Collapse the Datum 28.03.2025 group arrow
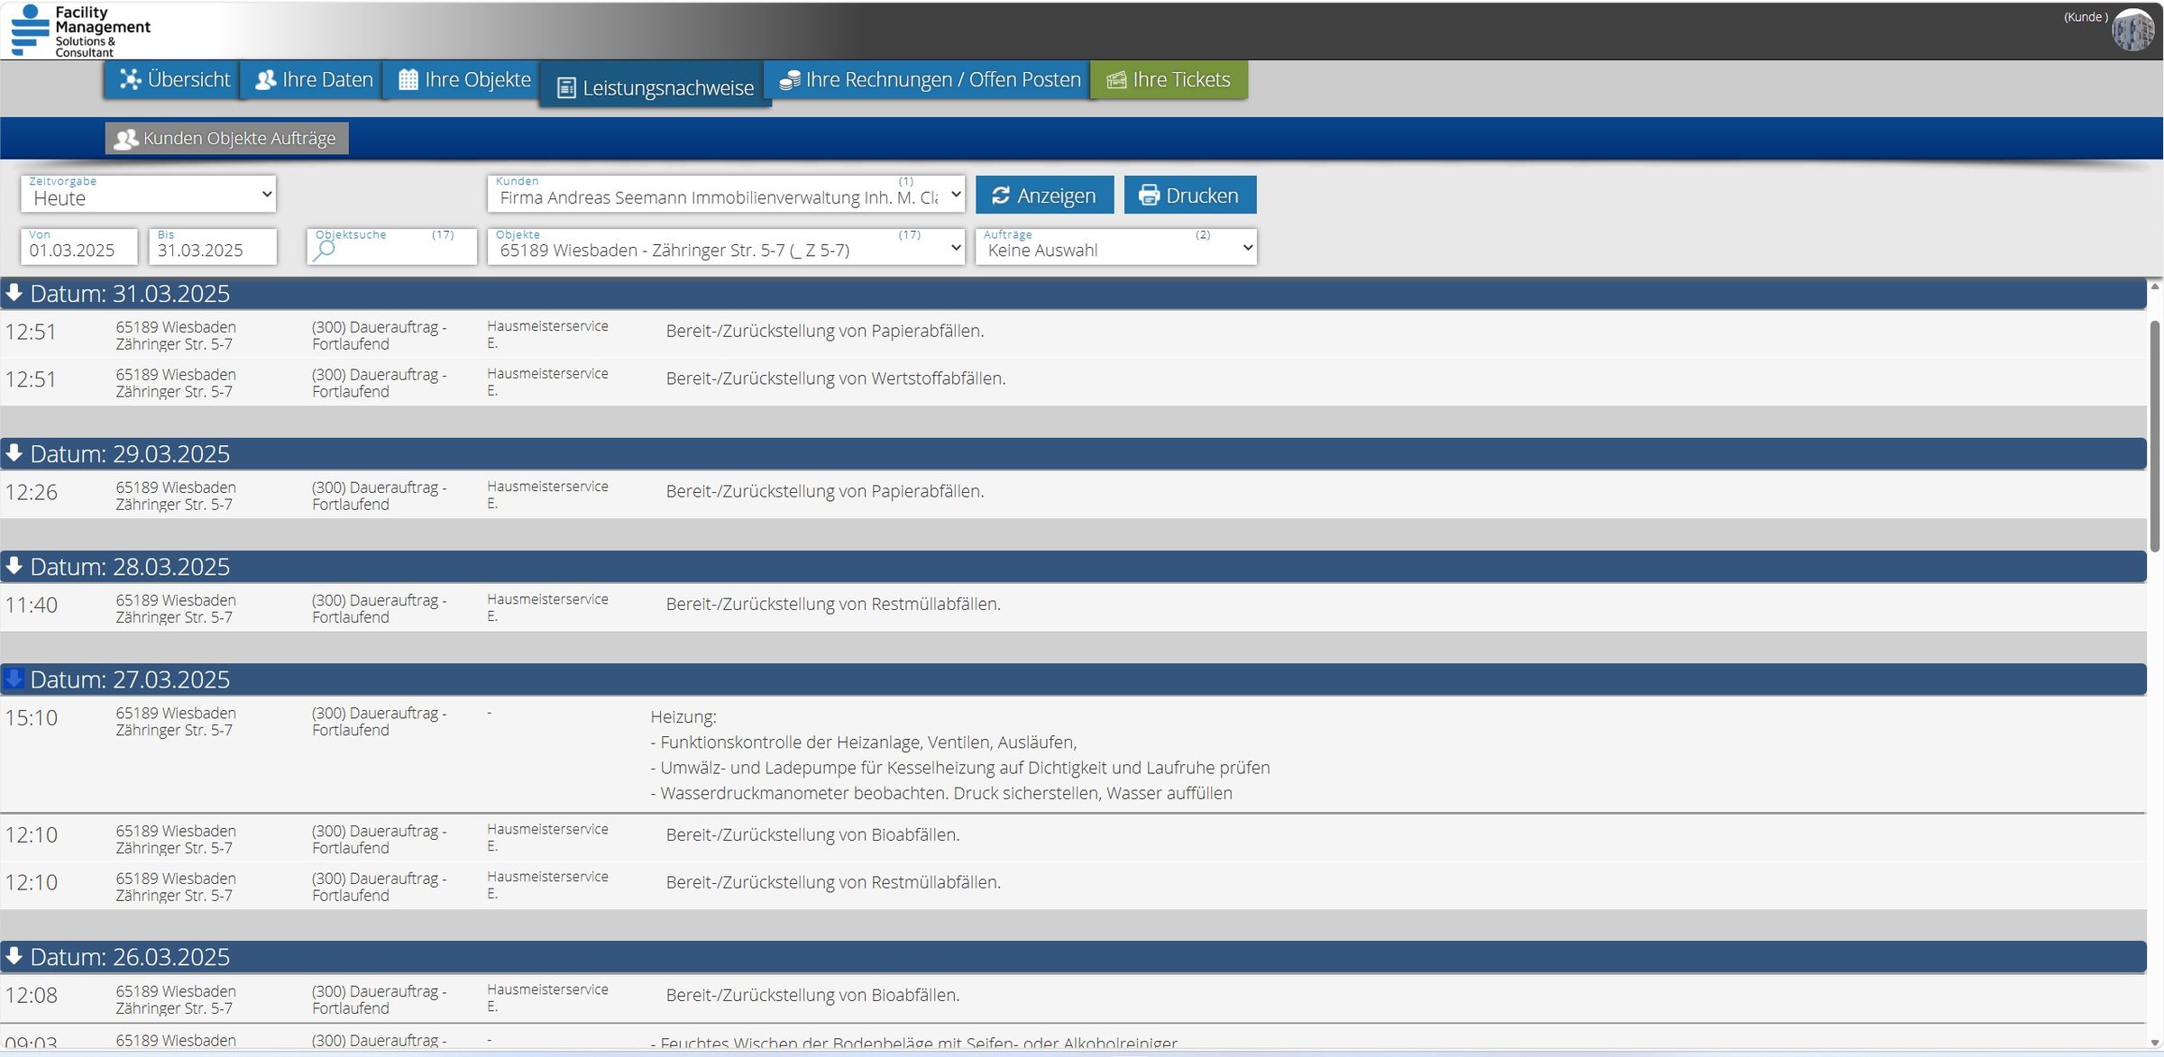Image resolution: width=2164 pixels, height=1057 pixels. pos(14,566)
